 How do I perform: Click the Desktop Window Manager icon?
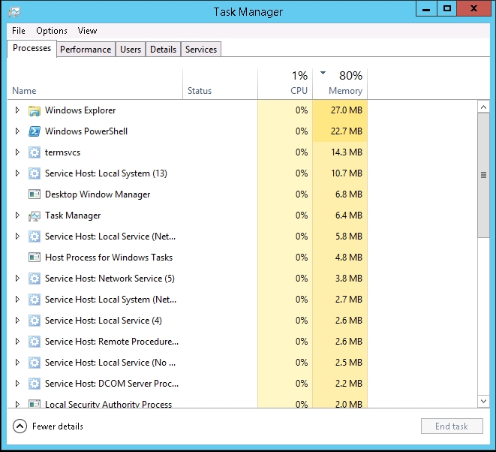[x=35, y=194]
